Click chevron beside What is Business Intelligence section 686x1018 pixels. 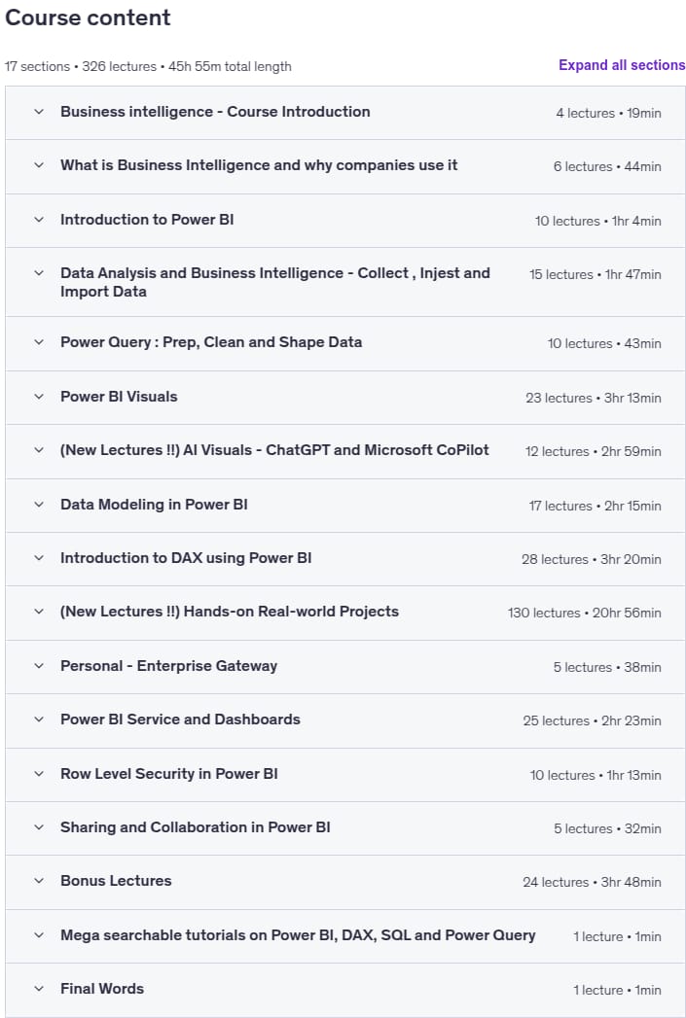pyautogui.click(x=39, y=165)
